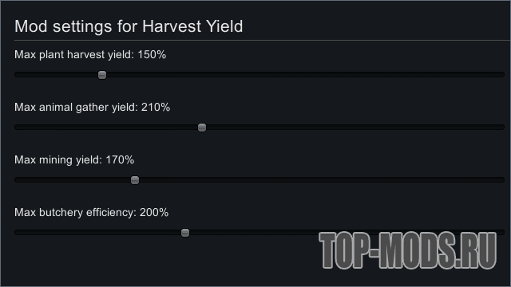Screen dimensions: 511x287
Task: Click butchery slider track left of its handle
Action: 97,233
